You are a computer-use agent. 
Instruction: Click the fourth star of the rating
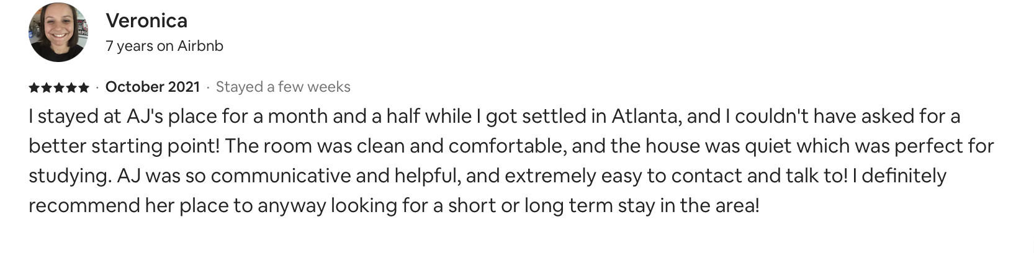click(x=72, y=87)
